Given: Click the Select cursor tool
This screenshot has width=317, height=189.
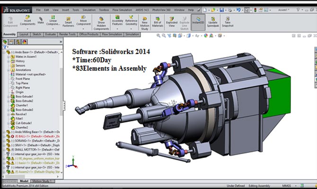Looking at the screenshot, I should [x=247, y=10].
